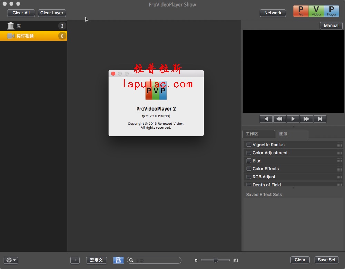Switch to the 工作区 tab
The width and height of the screenshot is (345, 269).
[x=258, y=134]
